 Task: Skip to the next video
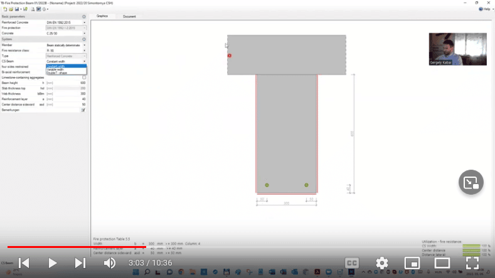click(x=80, y=263)
